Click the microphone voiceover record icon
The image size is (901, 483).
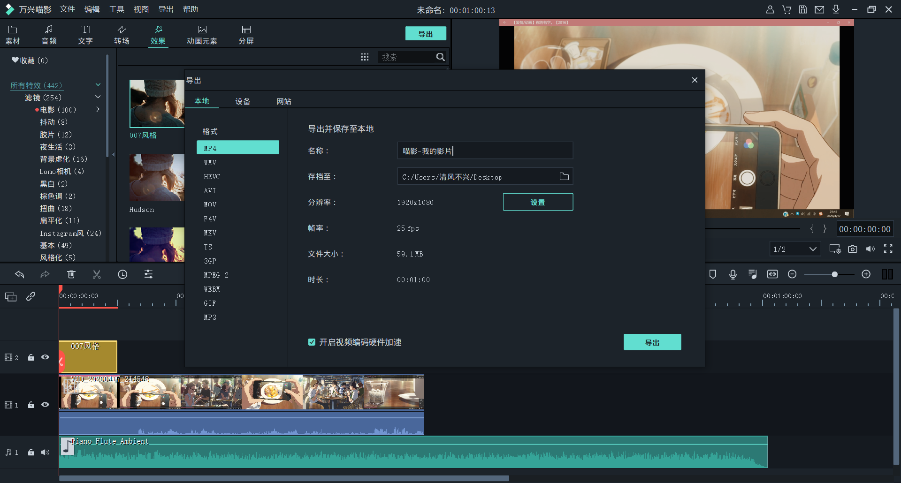733,274
